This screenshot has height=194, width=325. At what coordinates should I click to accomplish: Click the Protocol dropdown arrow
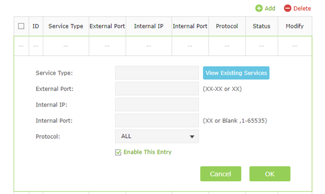(192, 137)
